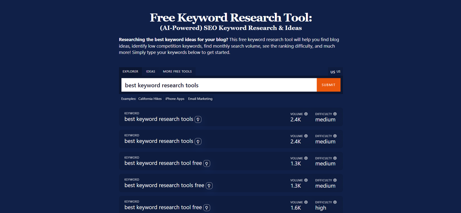The width and height of the screenshot is (461, 213).
Task: Open the More Free Tools tab
Action: 177,72
